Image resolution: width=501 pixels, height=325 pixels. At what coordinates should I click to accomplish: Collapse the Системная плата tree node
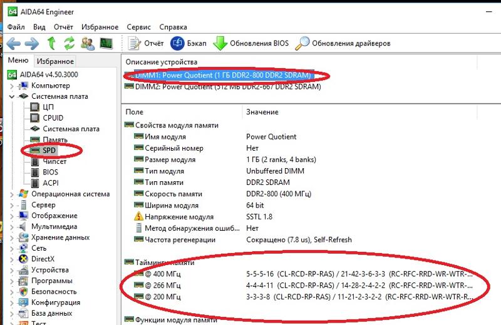click(x=11, y=96)
